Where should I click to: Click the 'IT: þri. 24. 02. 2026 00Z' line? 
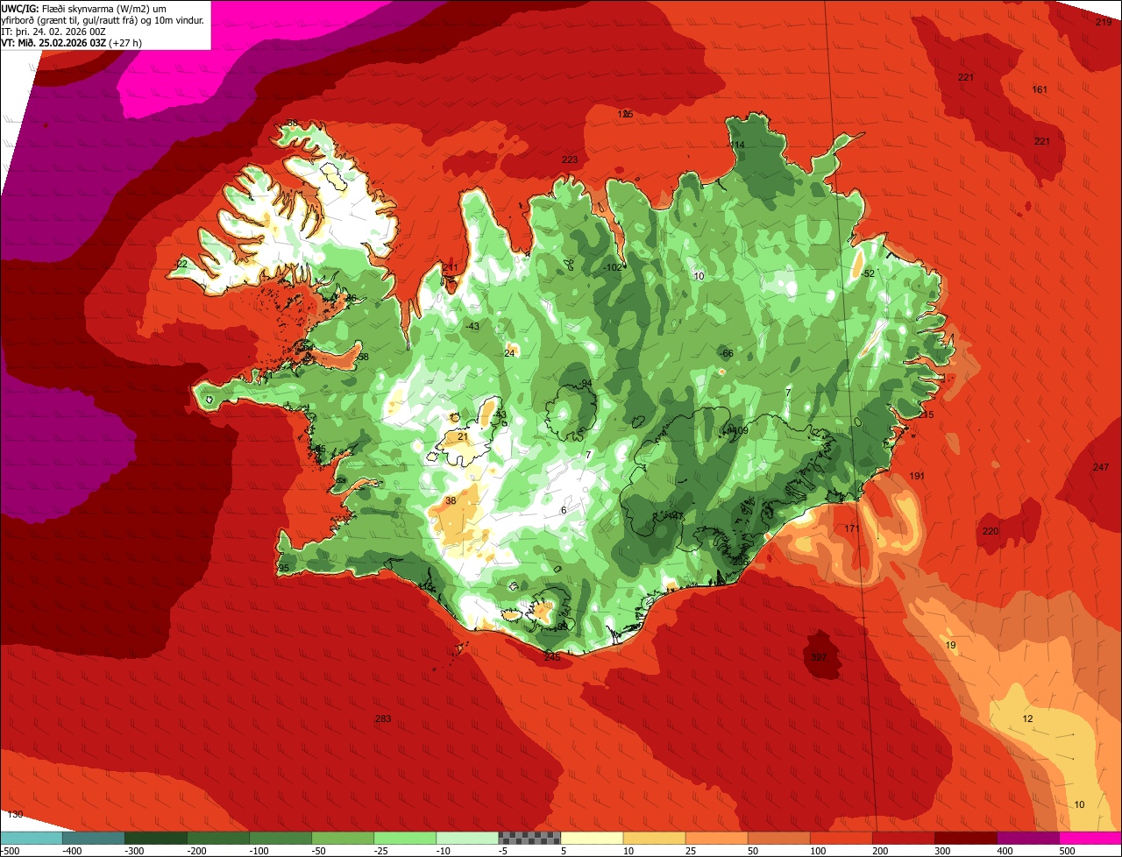53,31
